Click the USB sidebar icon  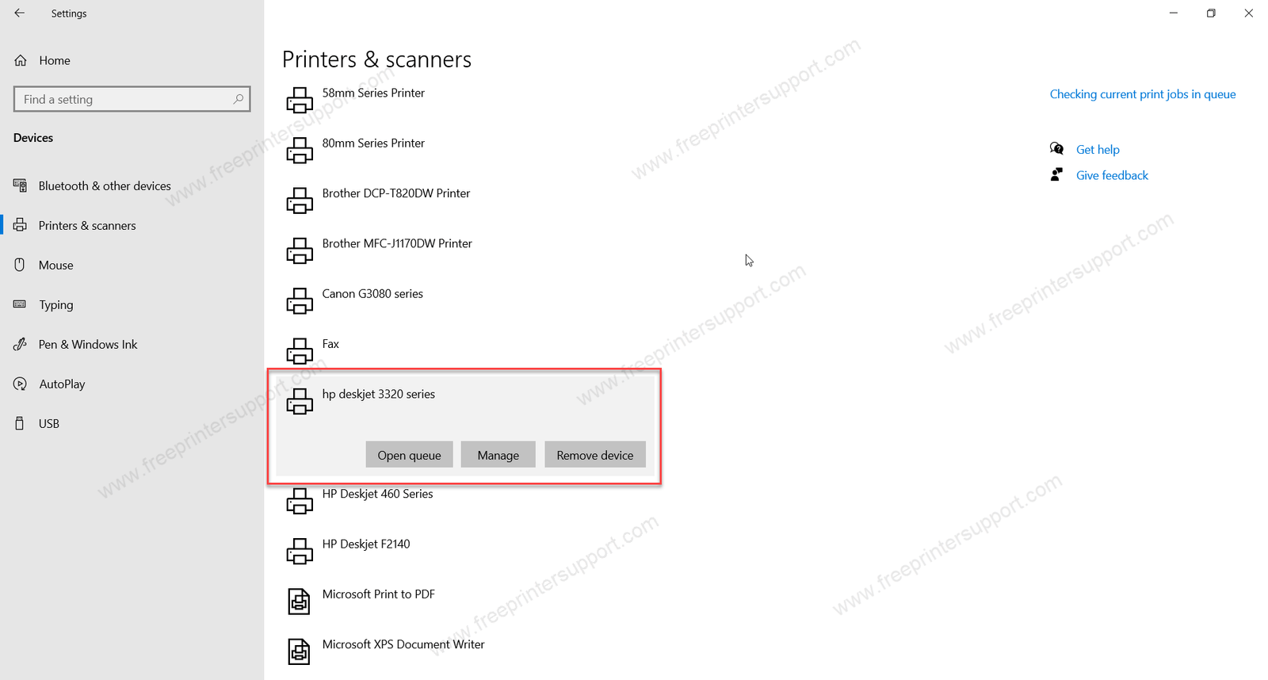[x=21, y=423]
